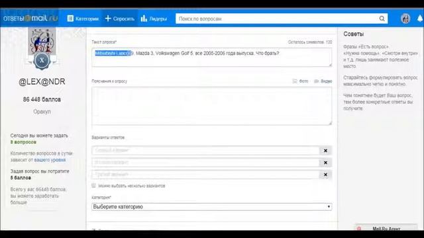424x238 pixels.
Task: Open the user avatar in header
Action: (x=405, y=19)
